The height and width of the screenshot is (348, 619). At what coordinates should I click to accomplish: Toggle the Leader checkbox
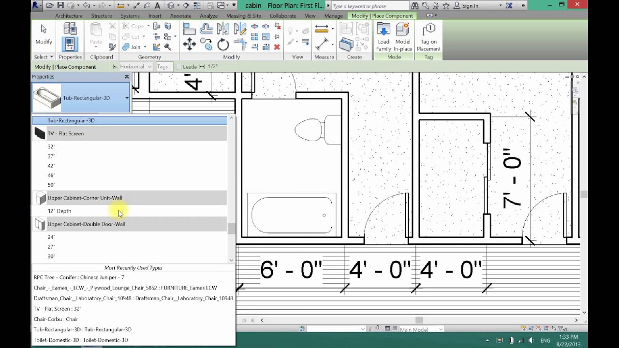[x=178, y=67]
